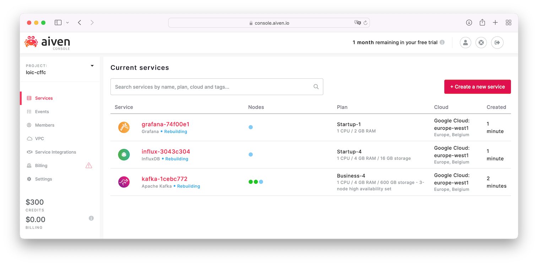This screenshot has height=265, width=538.
Task: Click the Created column header
Action: (x=496, y=107)
